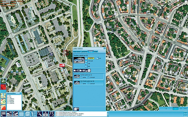188x117 pixels.
Task: Select City Prowler patrol car entry
Action: (x=89, y=83)
